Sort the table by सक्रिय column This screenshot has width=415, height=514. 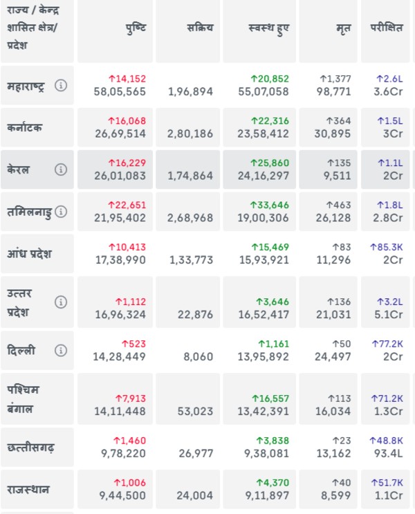click(x=200, y=28)
